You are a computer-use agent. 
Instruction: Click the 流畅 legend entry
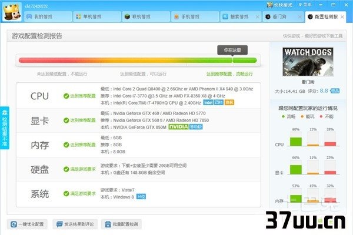click(x=288, y=116)
